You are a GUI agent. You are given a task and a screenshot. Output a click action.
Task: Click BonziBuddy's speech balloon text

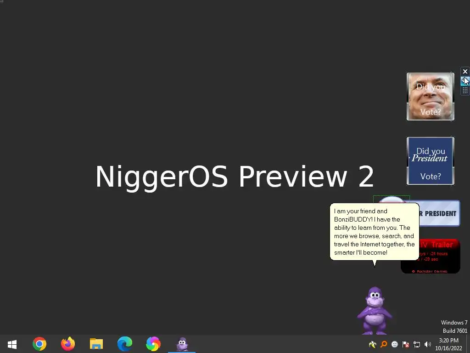[374, 232]
